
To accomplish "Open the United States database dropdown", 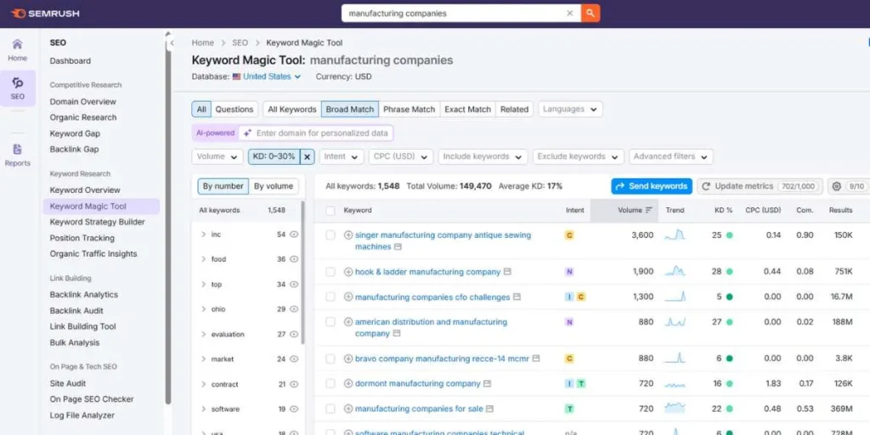I will [x=267, y=76].
